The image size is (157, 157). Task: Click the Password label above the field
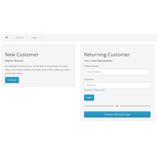tap(89, 79)
